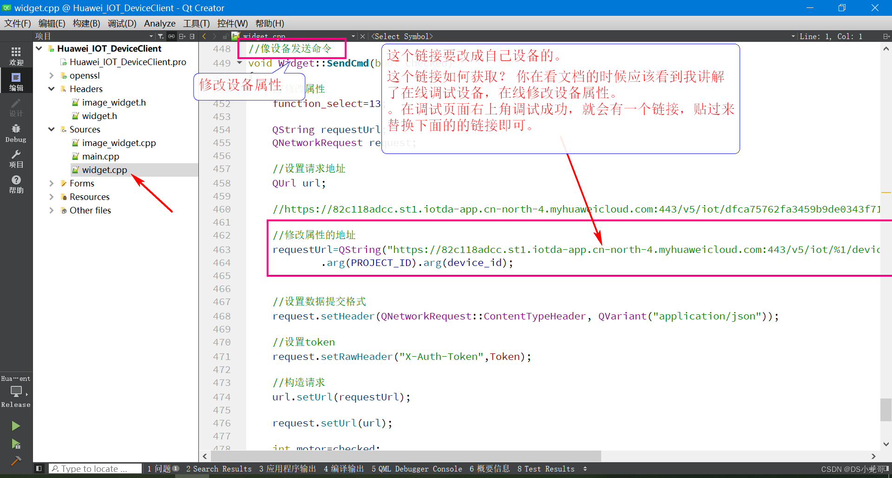Open the 工具(T) menu

pos(196,23)
